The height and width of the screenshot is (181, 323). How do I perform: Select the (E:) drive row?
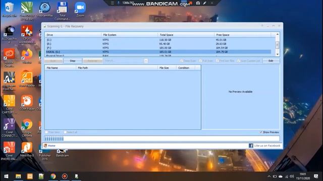[158, 44]
